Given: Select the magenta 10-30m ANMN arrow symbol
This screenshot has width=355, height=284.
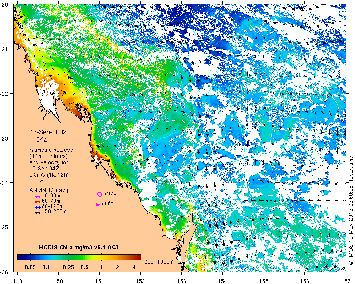Looking at the screenshot, I should click(38, 197).
